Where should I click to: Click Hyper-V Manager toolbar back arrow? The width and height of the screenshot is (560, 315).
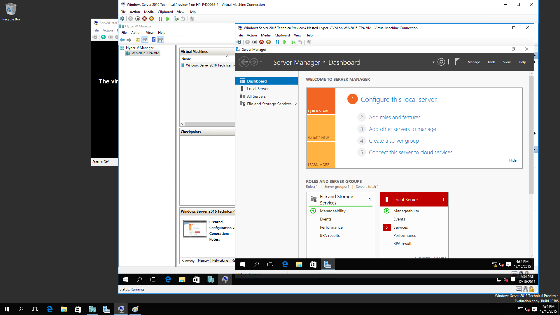(122, 40)
